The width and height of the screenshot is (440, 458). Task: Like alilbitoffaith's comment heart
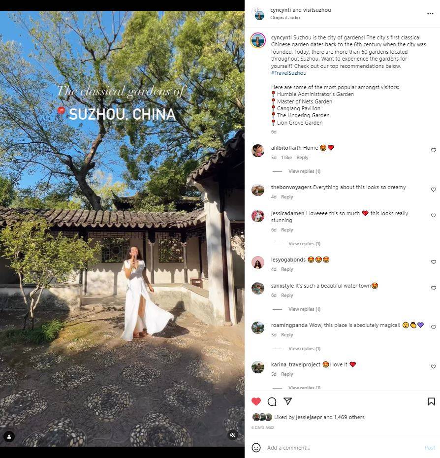click(x=433, y=150)
